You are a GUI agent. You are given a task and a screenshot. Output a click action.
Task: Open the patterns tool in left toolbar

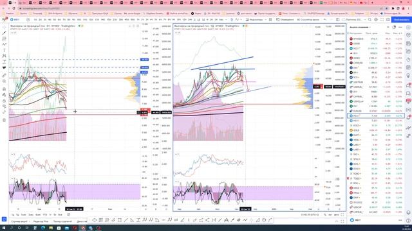click(5, 56)
